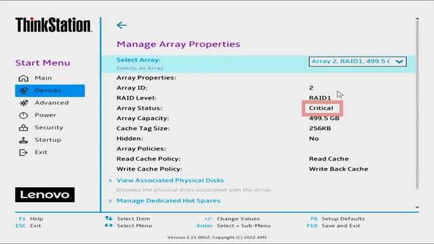Screen dimensions: 434x244
Task: Click the Main home icon
Action: 23,79
